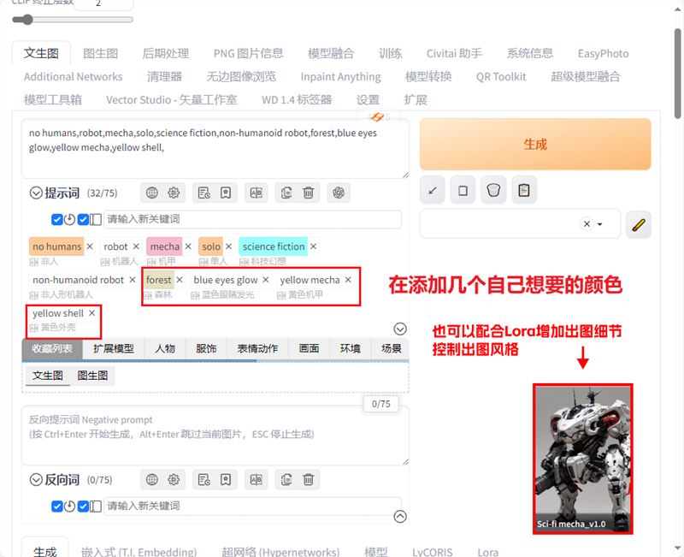This screenshot has width=684, height=557.
Task: Click the pencil edit styles icon
Action: click(x=638, y=225)
